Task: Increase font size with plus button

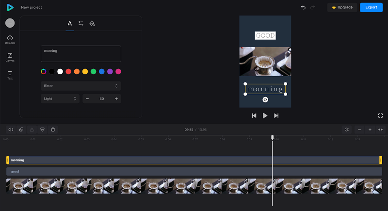Action: pos(116,98)
